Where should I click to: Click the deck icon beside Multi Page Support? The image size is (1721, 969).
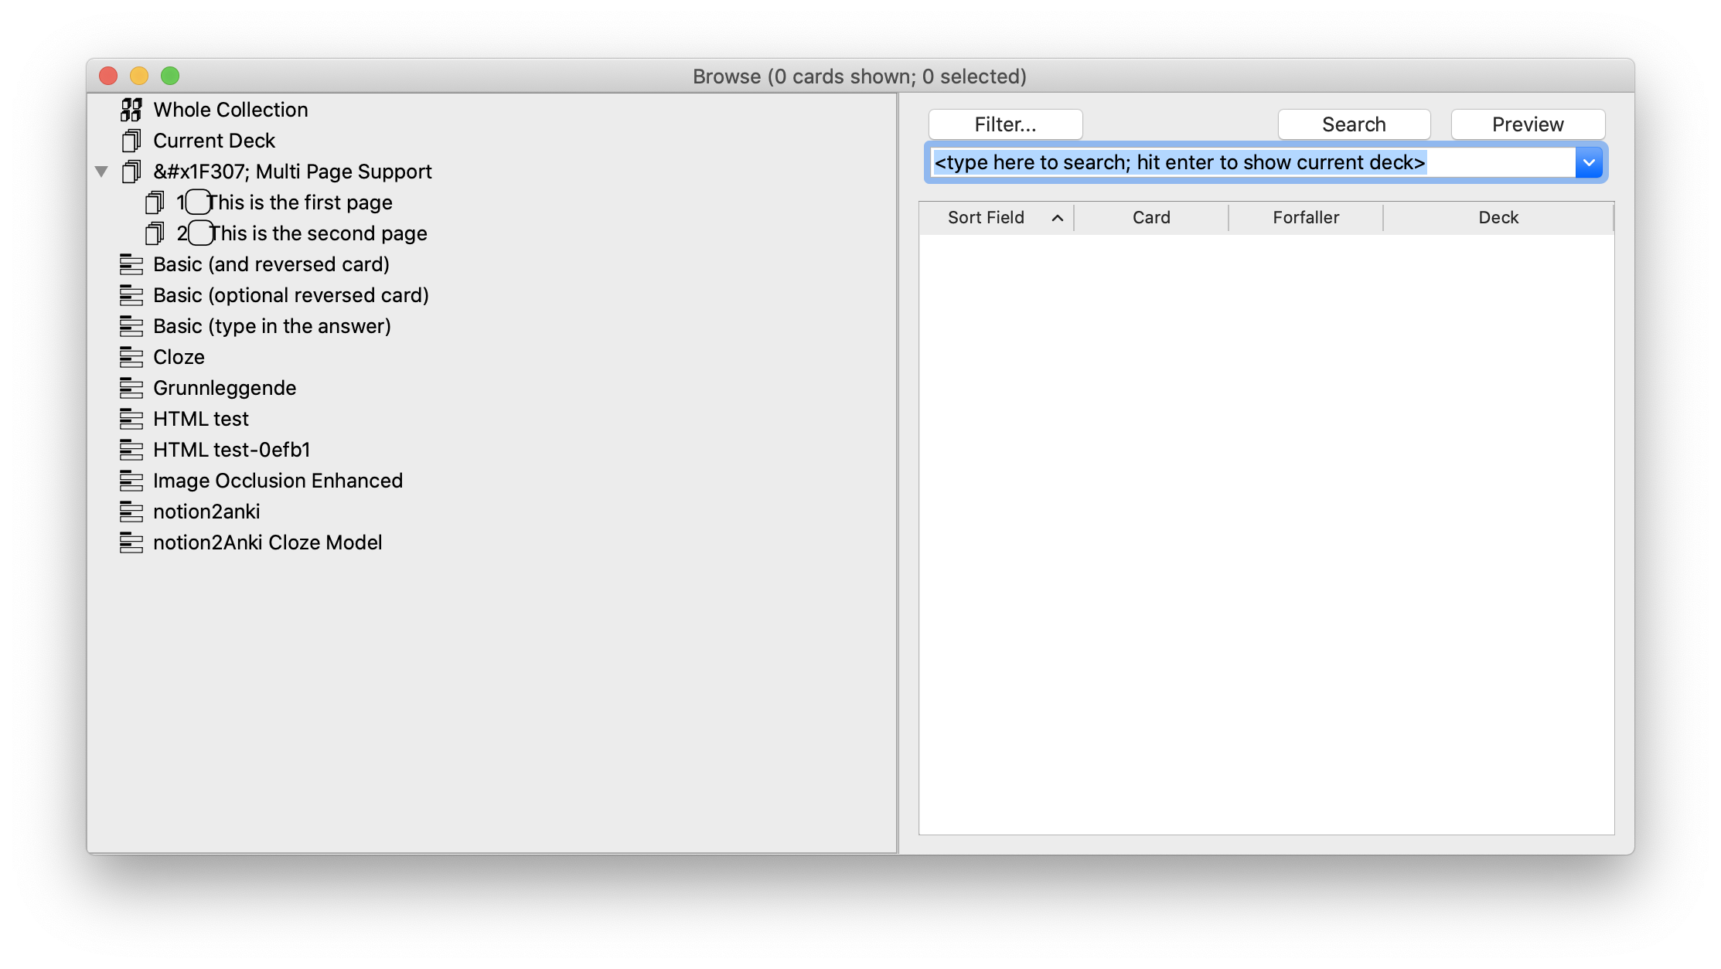click(131, 171)
